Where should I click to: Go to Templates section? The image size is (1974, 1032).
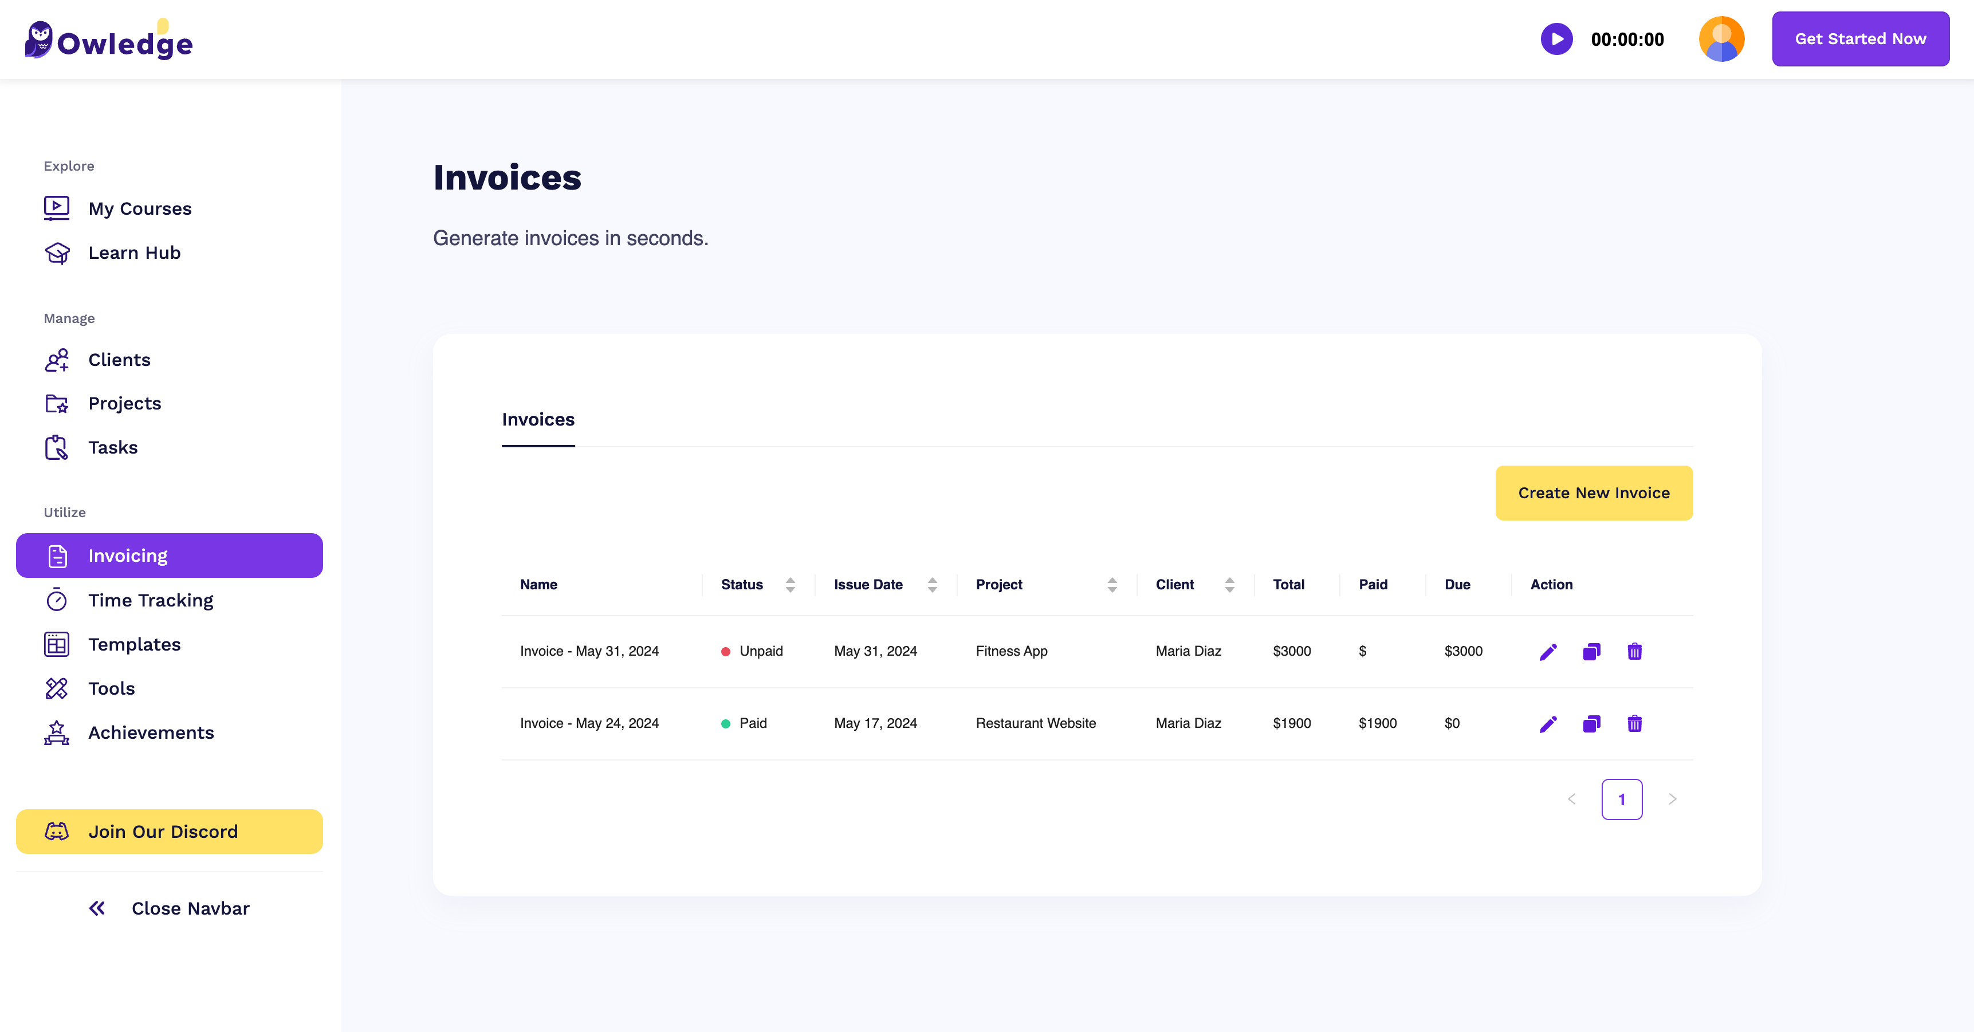(134, 644)
